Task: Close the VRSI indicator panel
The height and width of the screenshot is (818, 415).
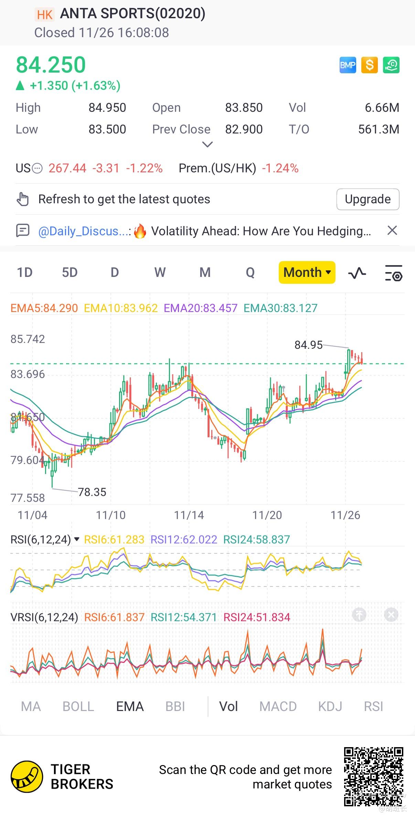Action: pyautogui.click(x=391, y=615)
